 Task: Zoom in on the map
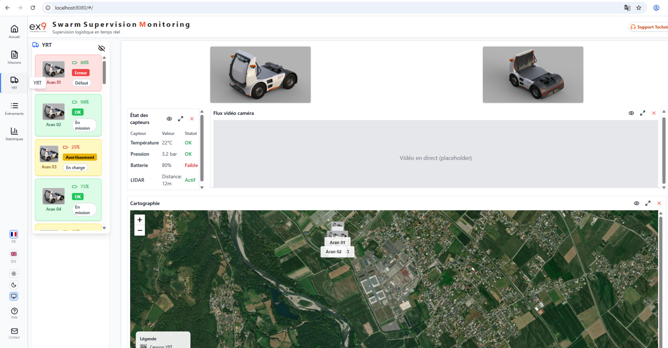click(x=140, y=220)
